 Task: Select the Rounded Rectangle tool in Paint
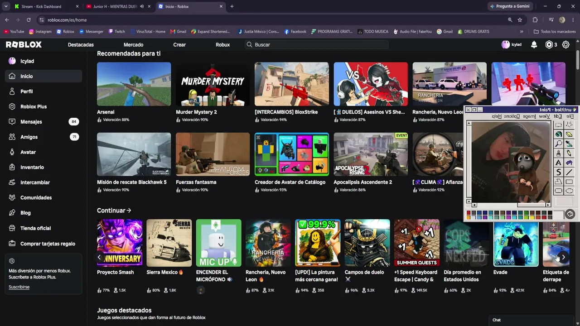[x=559, y=191]
